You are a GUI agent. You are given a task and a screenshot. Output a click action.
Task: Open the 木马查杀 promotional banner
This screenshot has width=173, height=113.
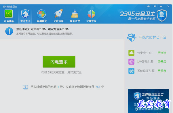[149, 101]
